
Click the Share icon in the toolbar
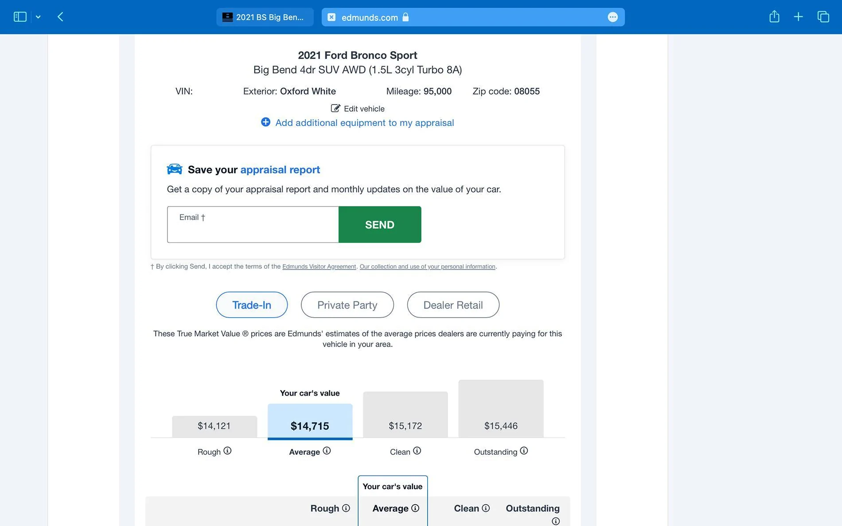tap(774, 17)
